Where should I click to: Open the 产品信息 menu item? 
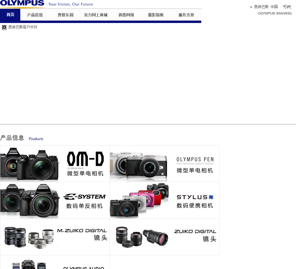(35, 15)
